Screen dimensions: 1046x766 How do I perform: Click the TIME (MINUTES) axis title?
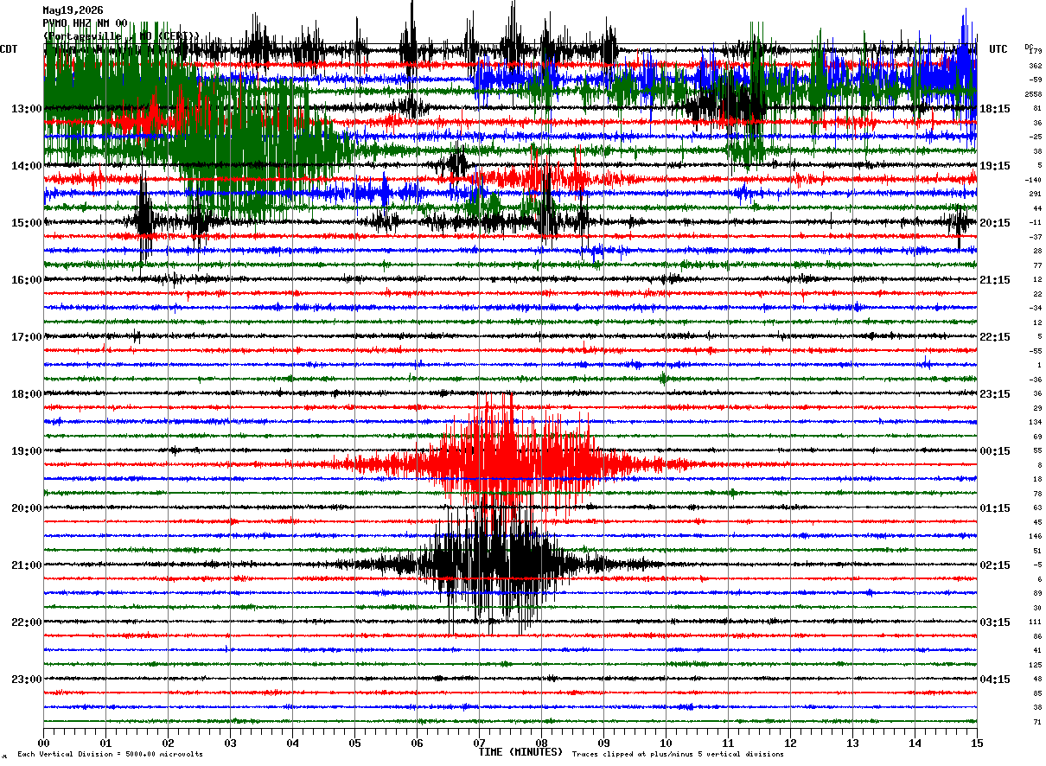pyautogui.click(x=520, y=752)
